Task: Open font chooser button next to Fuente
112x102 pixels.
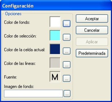Action: [67, 78]
